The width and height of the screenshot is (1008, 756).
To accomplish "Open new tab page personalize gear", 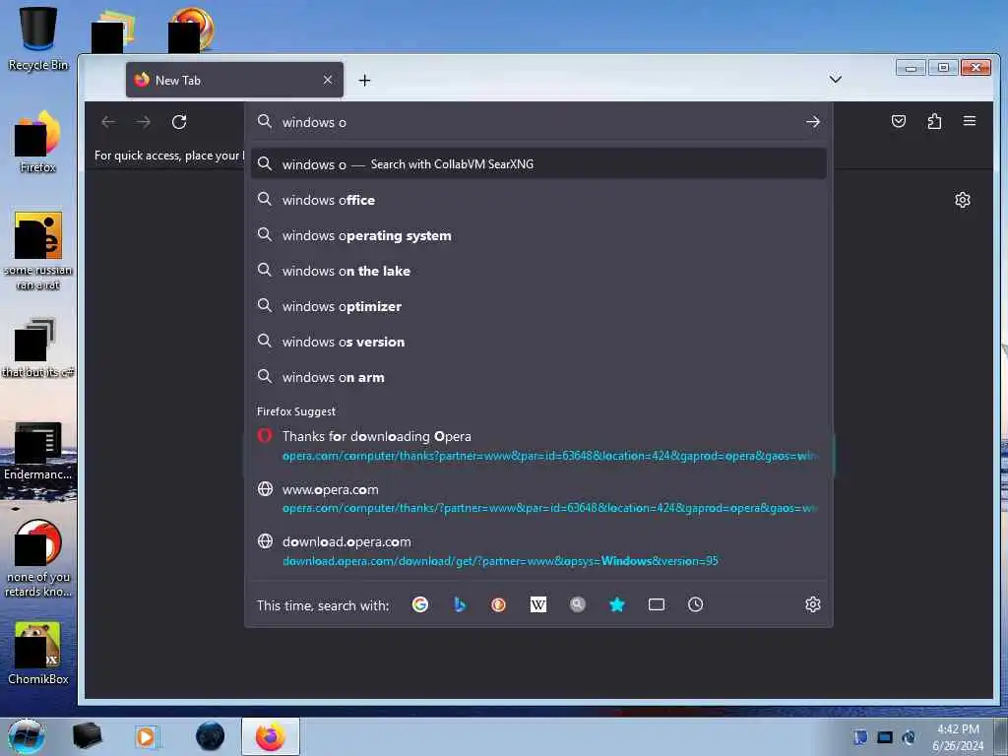I will pos(963,200).
